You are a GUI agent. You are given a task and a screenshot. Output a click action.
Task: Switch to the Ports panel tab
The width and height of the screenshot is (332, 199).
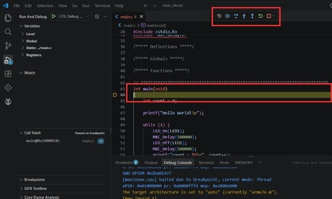[224, 162]
